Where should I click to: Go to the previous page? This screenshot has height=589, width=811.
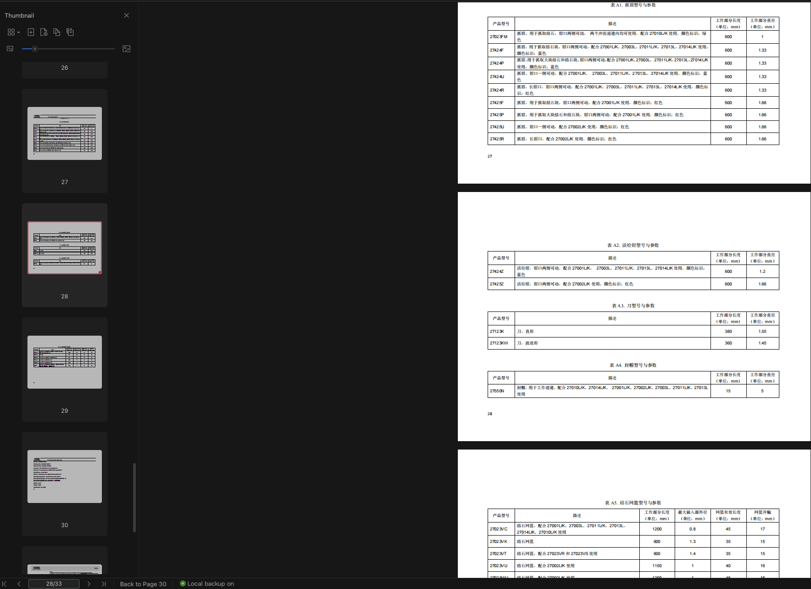pyautogui.click(x=19, y=584)
